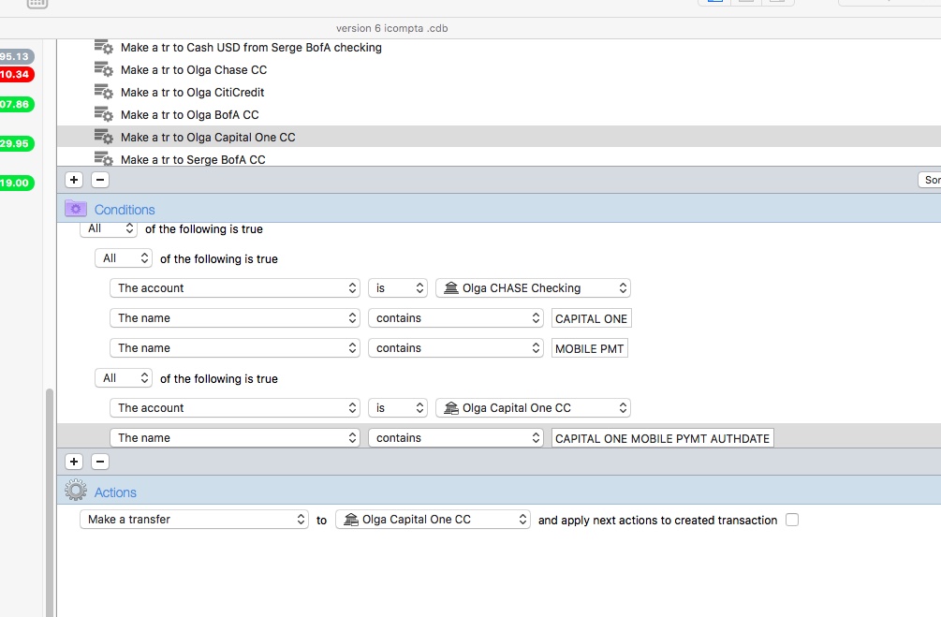Click rule icon beside Olga Chase CC
Screen dimensions: 941x617
coord(103,69)
